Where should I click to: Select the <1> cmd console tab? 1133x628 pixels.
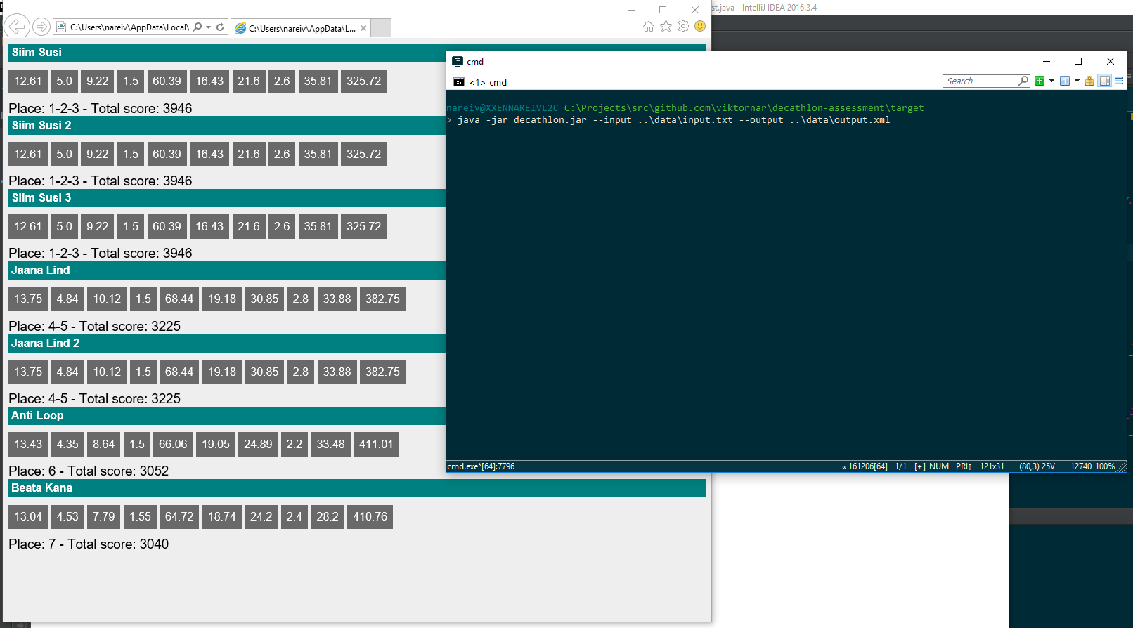coord(480,82)
